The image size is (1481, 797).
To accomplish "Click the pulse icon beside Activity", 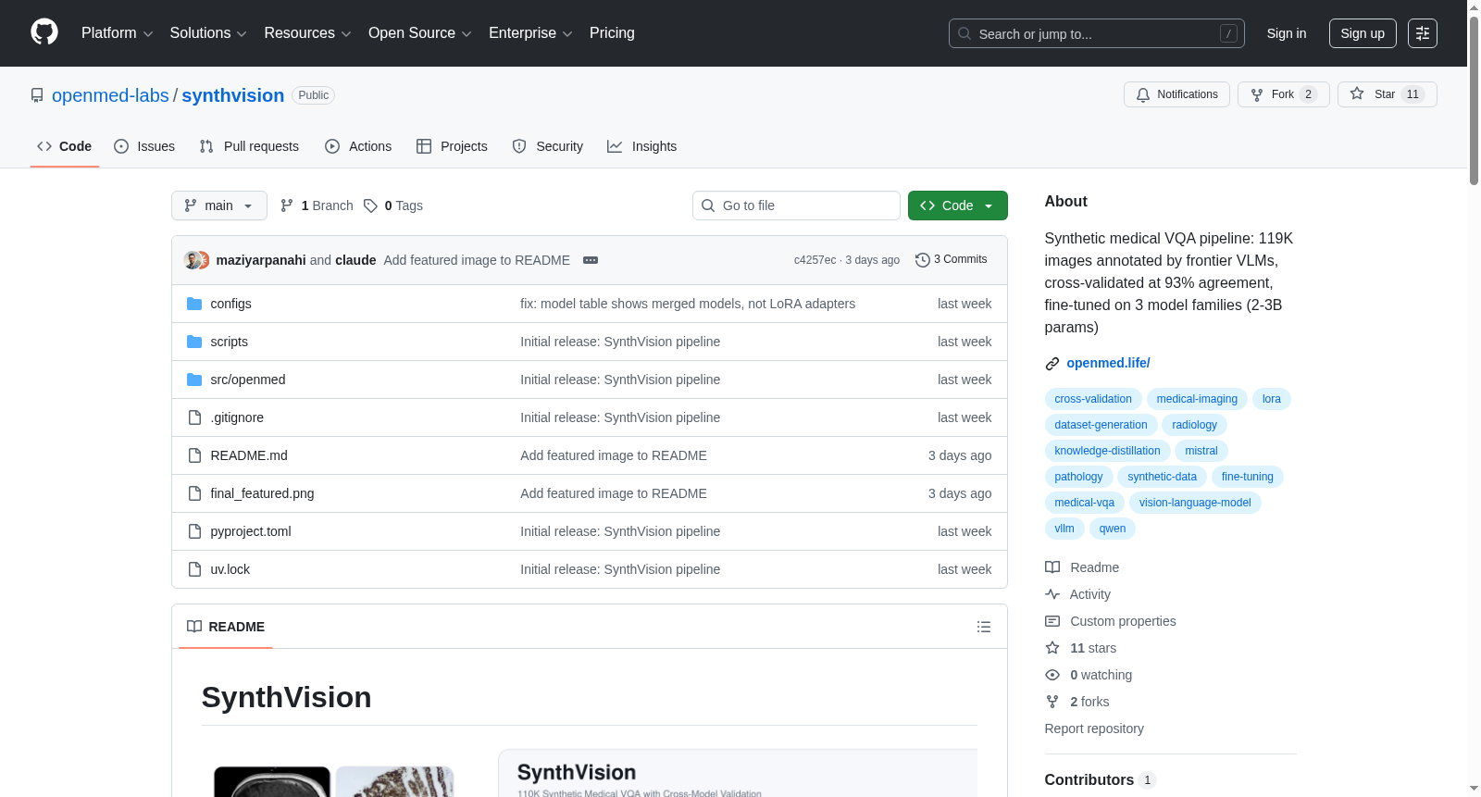I will (1052, 594).
